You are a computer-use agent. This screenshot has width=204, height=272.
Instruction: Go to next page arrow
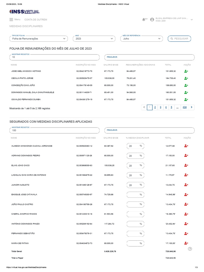192,107
